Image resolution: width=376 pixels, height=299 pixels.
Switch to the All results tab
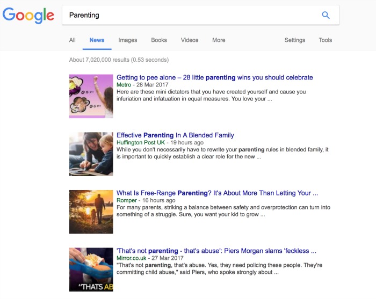[72, 40]
